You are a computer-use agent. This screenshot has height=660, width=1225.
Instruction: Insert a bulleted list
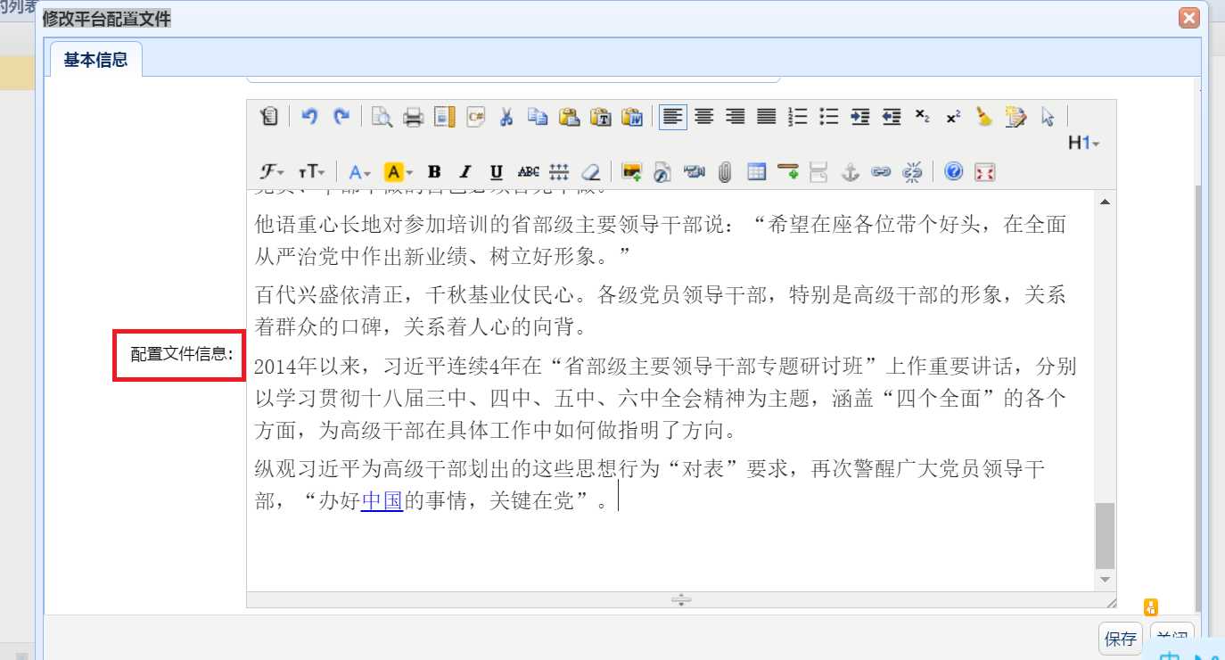tap(829, 117)
